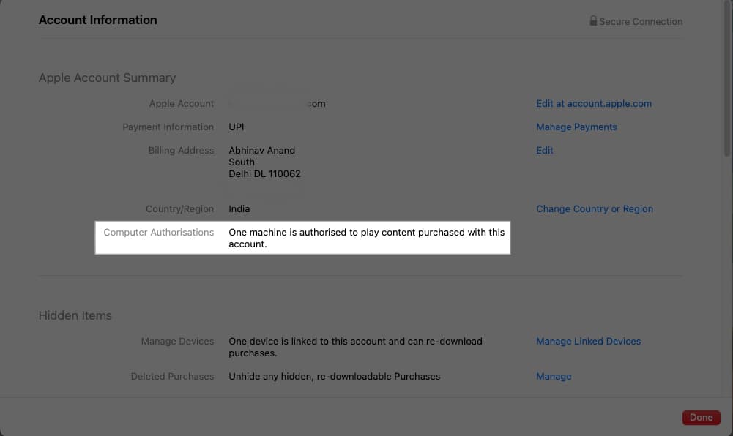733x436 pixels.
Task: Click 'One device is linked' description text
Action: (x=355, y=347)
